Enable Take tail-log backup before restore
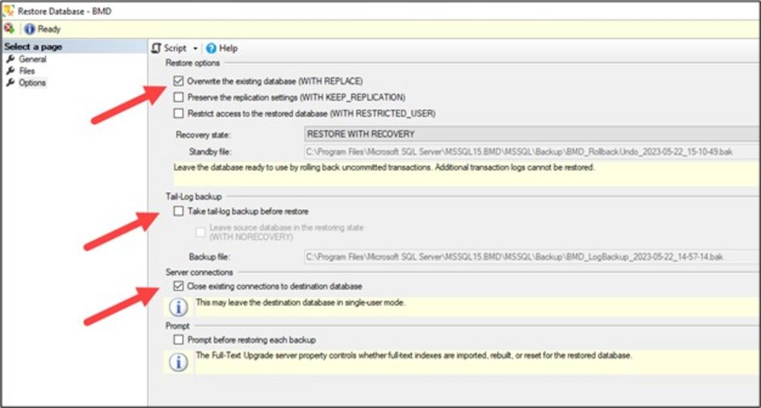The image size is (761, 408). click(x=179, y=211)
